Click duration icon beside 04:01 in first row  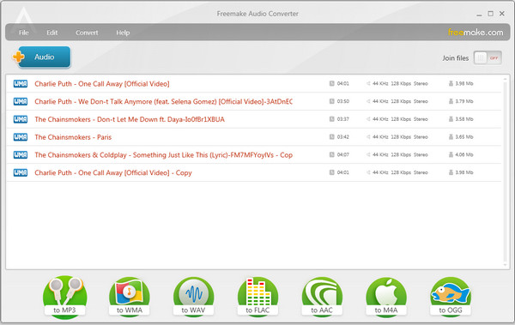pos(331,83)
